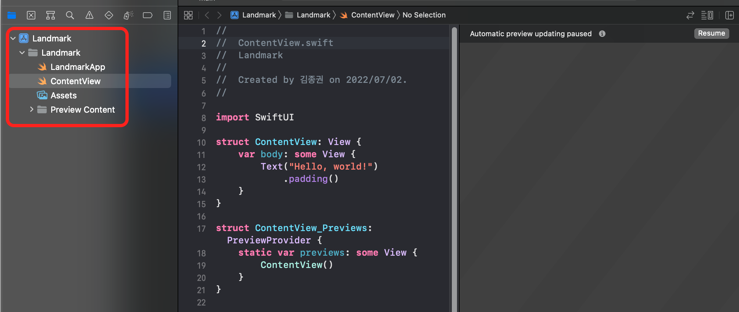Expand the Preview Content folder
739x312 pixels.
tap(31, 109)
